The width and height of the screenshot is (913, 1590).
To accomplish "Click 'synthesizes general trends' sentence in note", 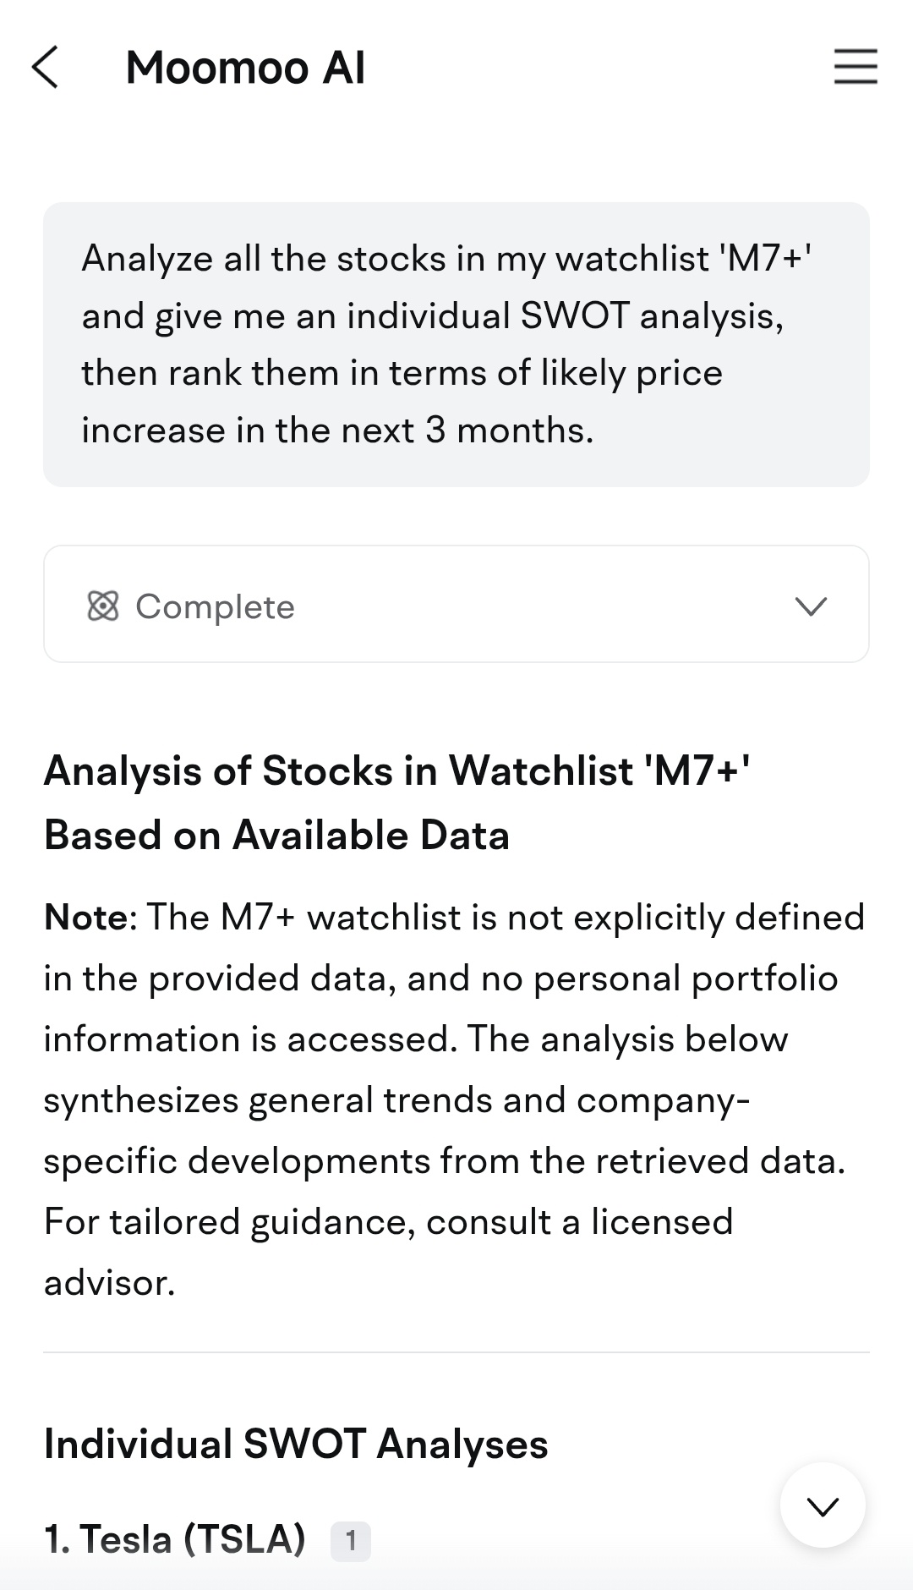I will tap(397, 1100).
